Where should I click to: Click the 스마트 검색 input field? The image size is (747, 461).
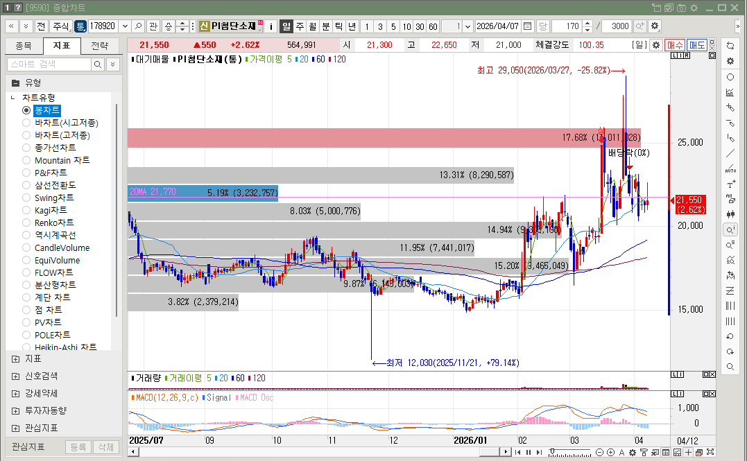tap(49, 64)
